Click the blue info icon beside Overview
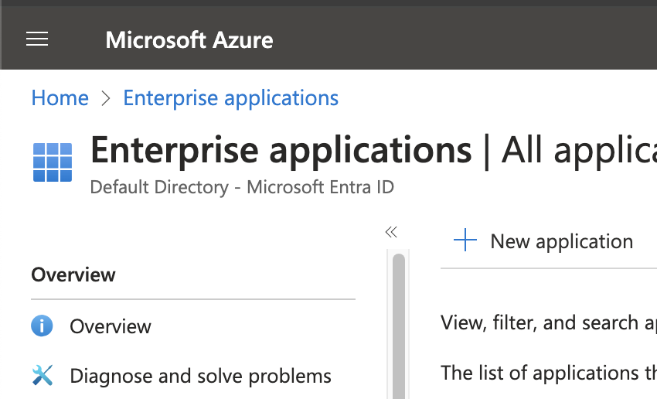The image size is (657, 399). [x=42, y=326]
